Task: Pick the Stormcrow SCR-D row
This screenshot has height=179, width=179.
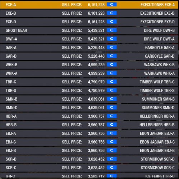Action: pyautogui.click(x=89, y=159)
